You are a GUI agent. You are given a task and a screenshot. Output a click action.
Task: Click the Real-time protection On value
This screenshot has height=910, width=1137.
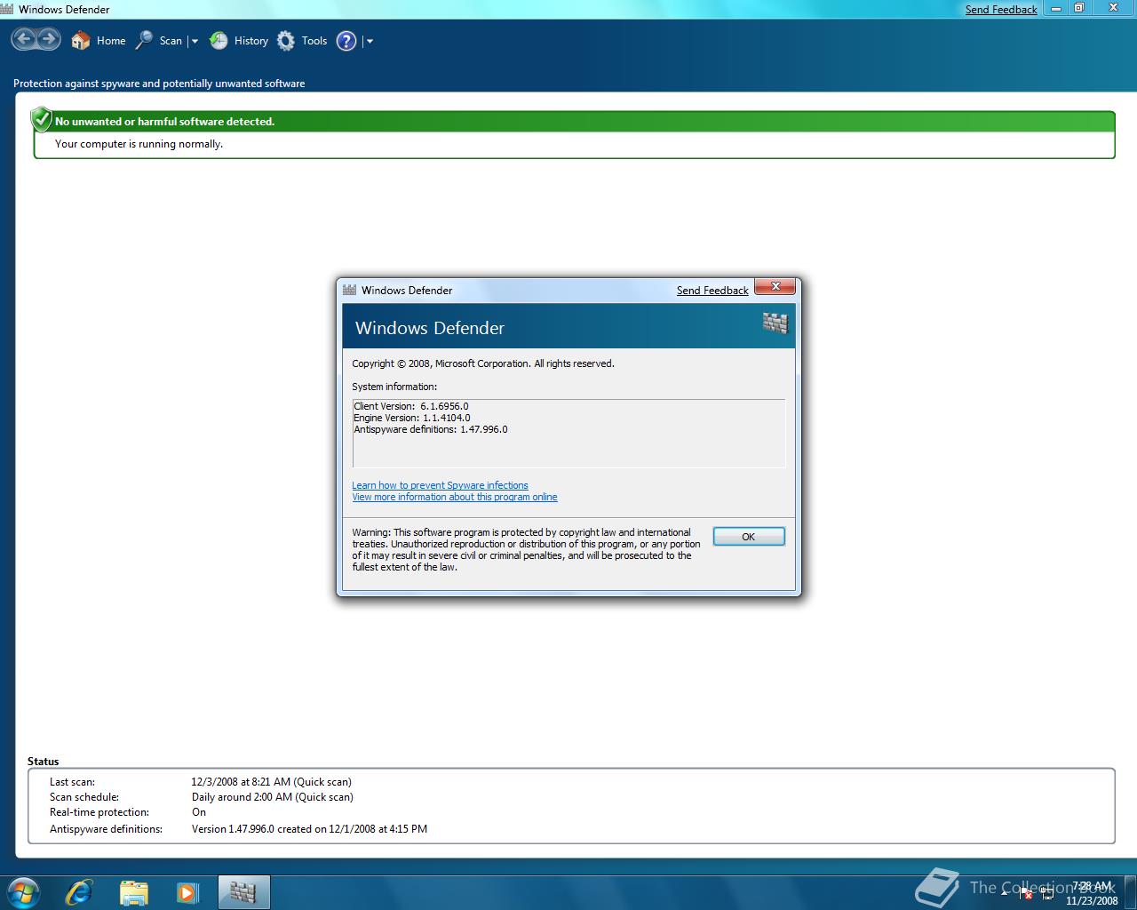tap(199, 812)
